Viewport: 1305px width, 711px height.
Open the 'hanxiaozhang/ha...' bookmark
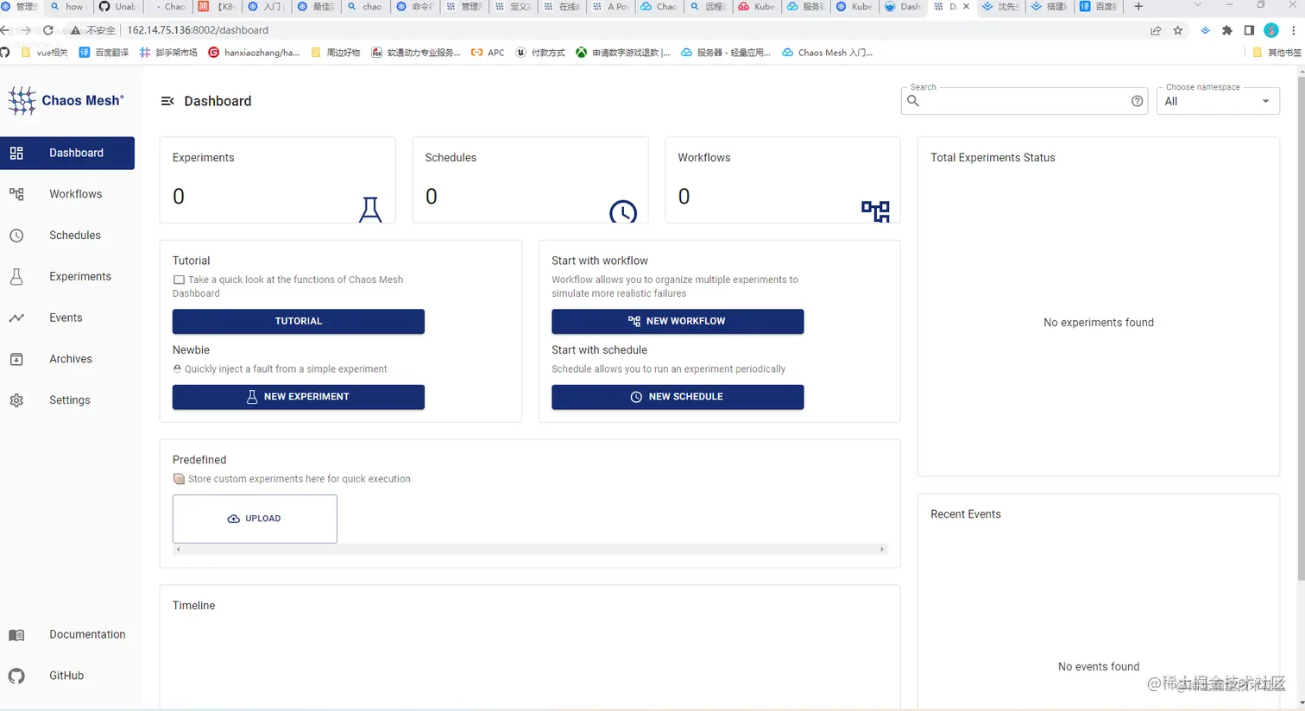(255, 53)
